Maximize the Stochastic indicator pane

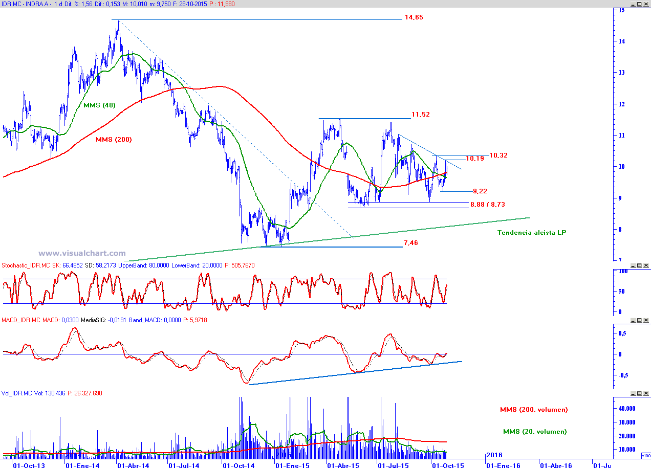coord(639,266)
